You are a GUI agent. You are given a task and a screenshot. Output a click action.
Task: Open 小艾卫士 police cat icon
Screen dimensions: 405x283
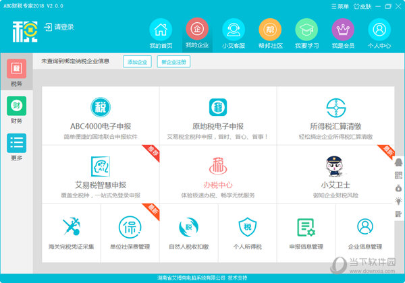[x=335, y=166]
